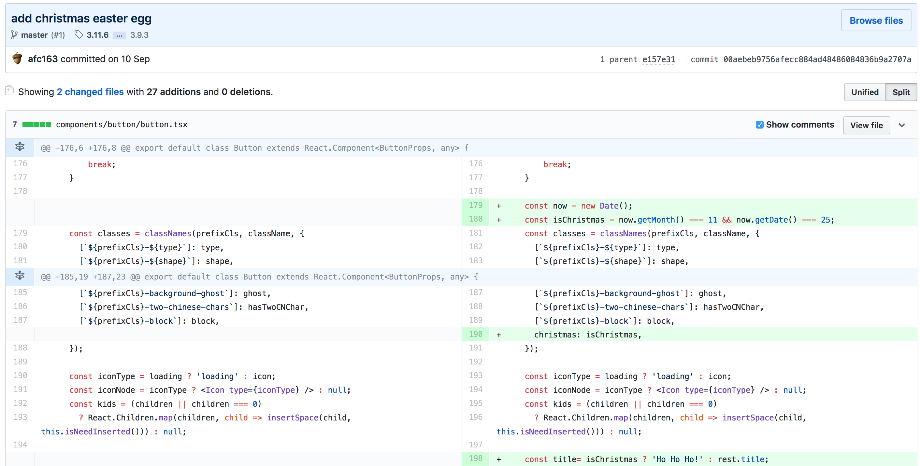The image size is (920, 466).
Task: Toggle the Show comments checkbox
Action: [759, 125]
